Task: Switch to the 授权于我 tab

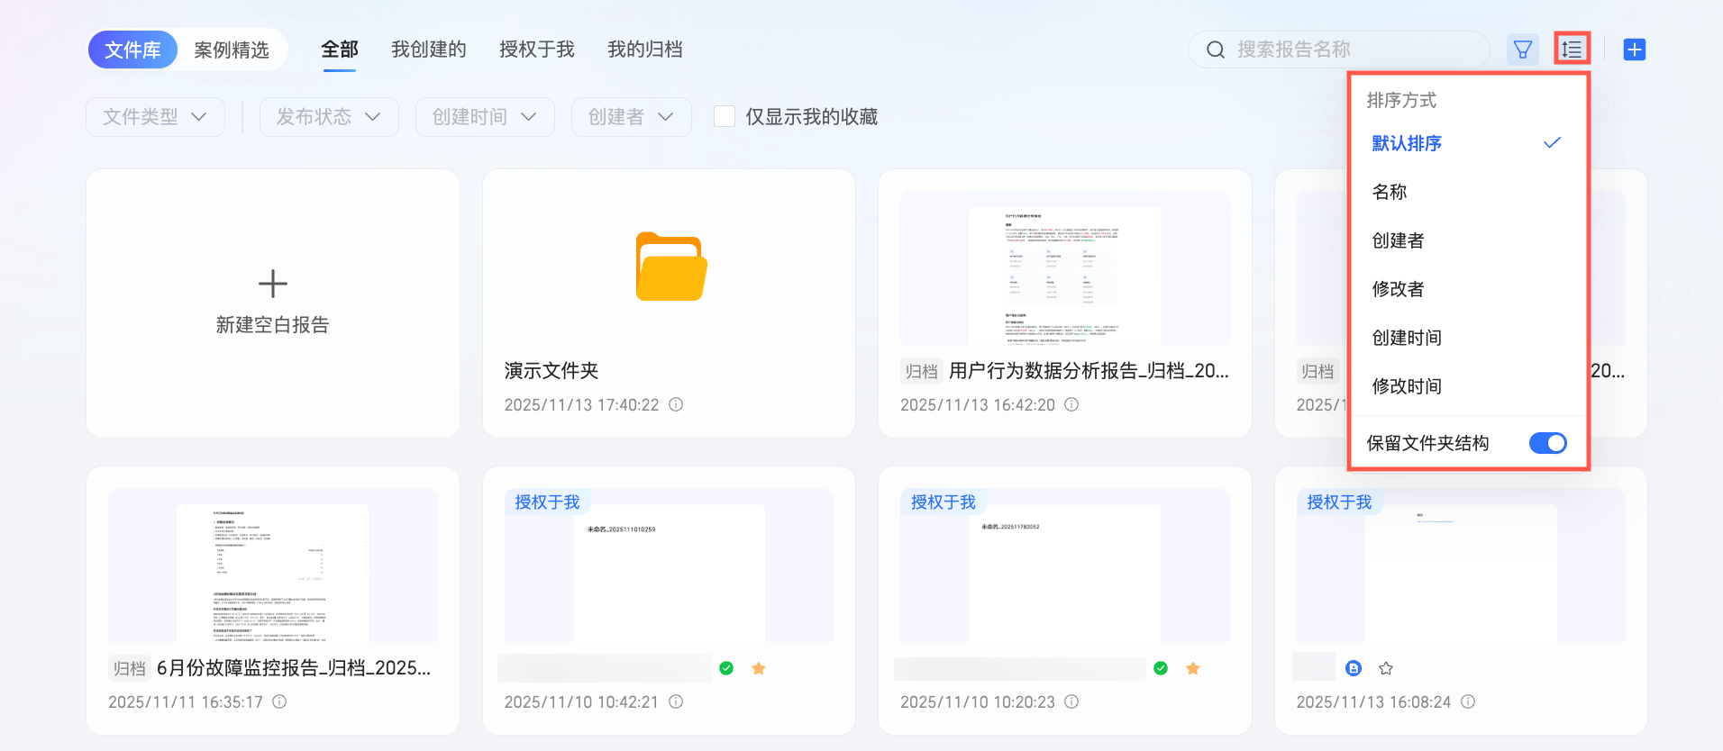Action: point(537,50)
